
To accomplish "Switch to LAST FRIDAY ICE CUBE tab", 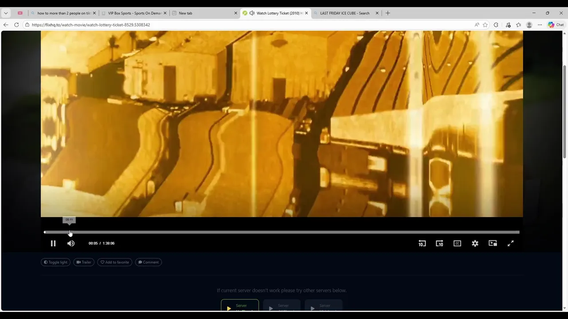I will click(x=346, y=13).
